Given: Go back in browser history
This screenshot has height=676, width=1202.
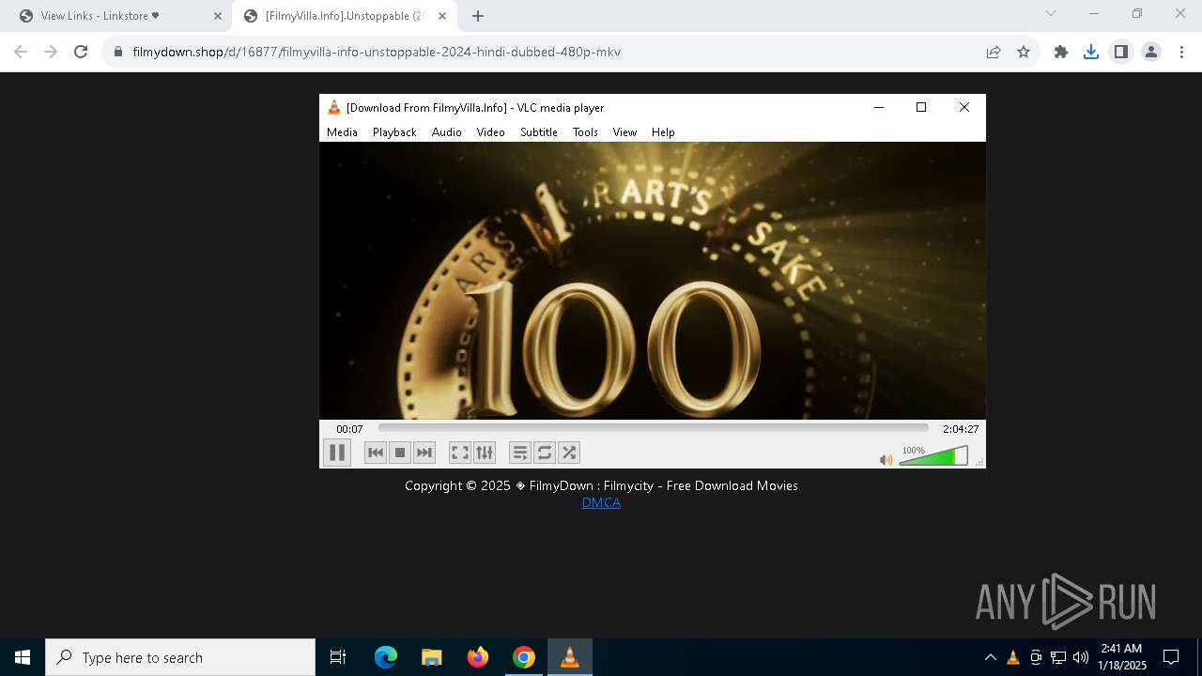Looking at the screenshot, I should [x=21, y=52].
